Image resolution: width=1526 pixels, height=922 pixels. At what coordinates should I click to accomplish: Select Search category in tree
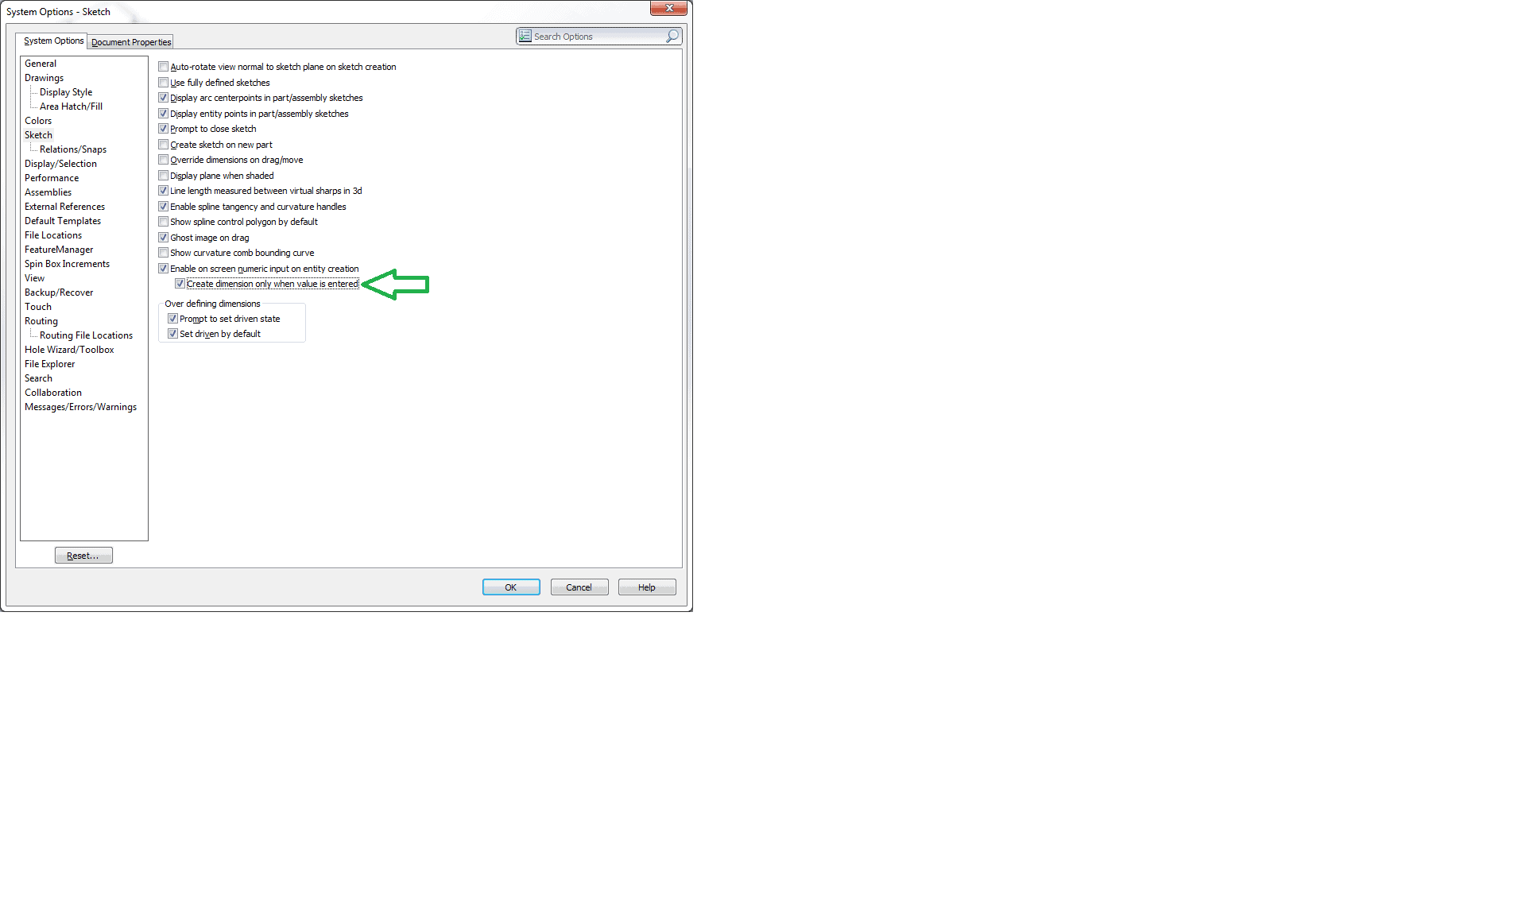tap(38, 378)
